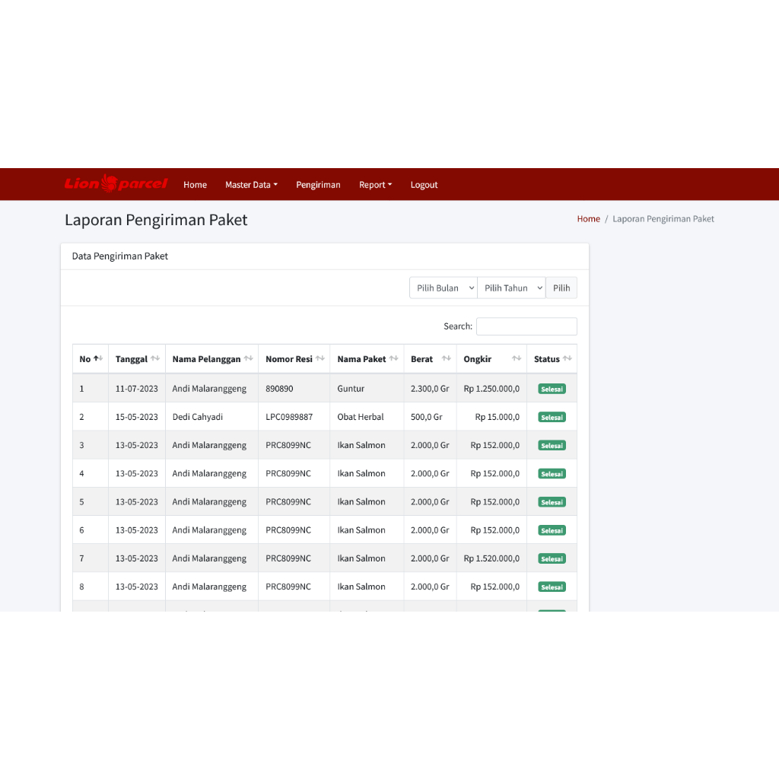Sort by Nama Paket sort icon
779x779 pixels.
[x=393, y=359]
